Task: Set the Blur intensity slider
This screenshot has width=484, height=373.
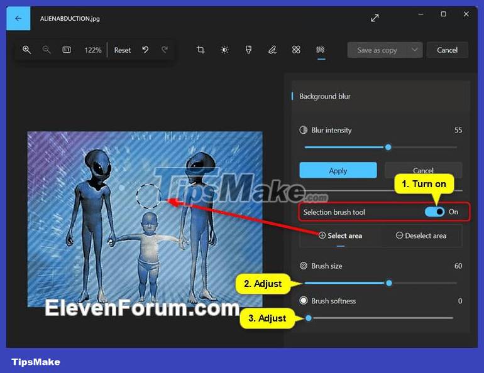Action: pos(380,148)
